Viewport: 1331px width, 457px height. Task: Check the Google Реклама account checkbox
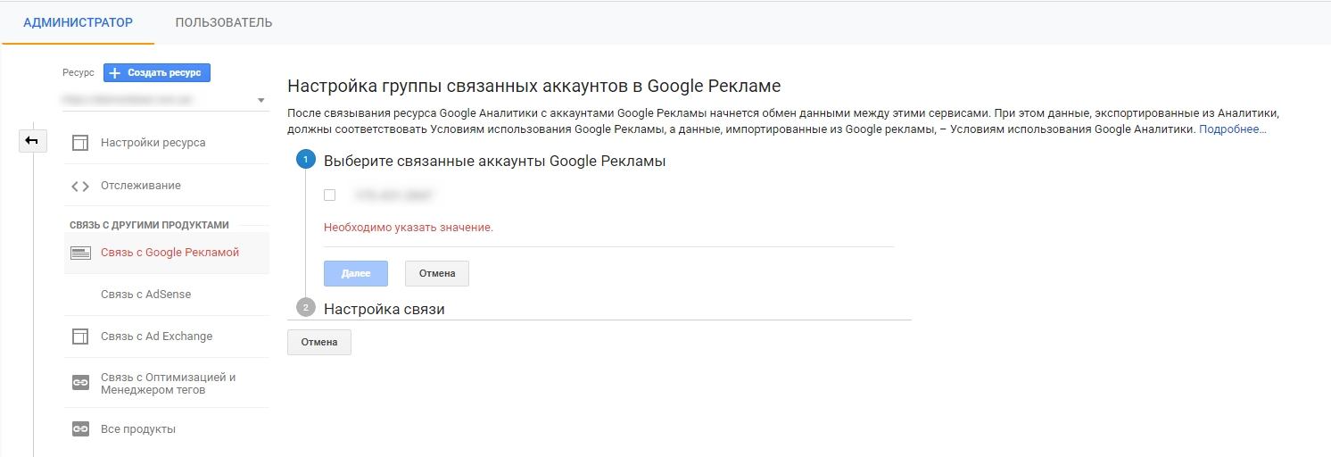(329, 195)
